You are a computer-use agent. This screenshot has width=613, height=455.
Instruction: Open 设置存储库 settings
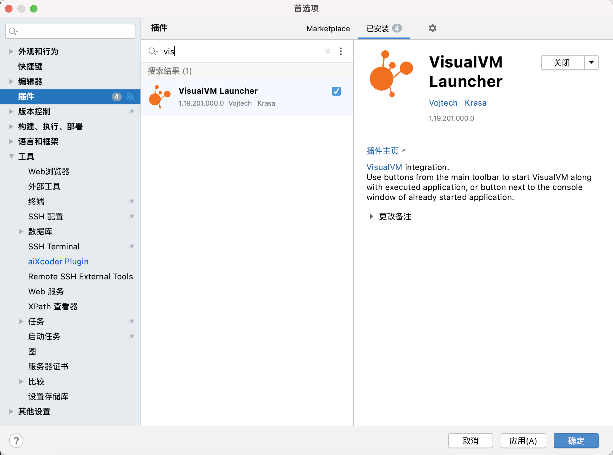point(48,397)
